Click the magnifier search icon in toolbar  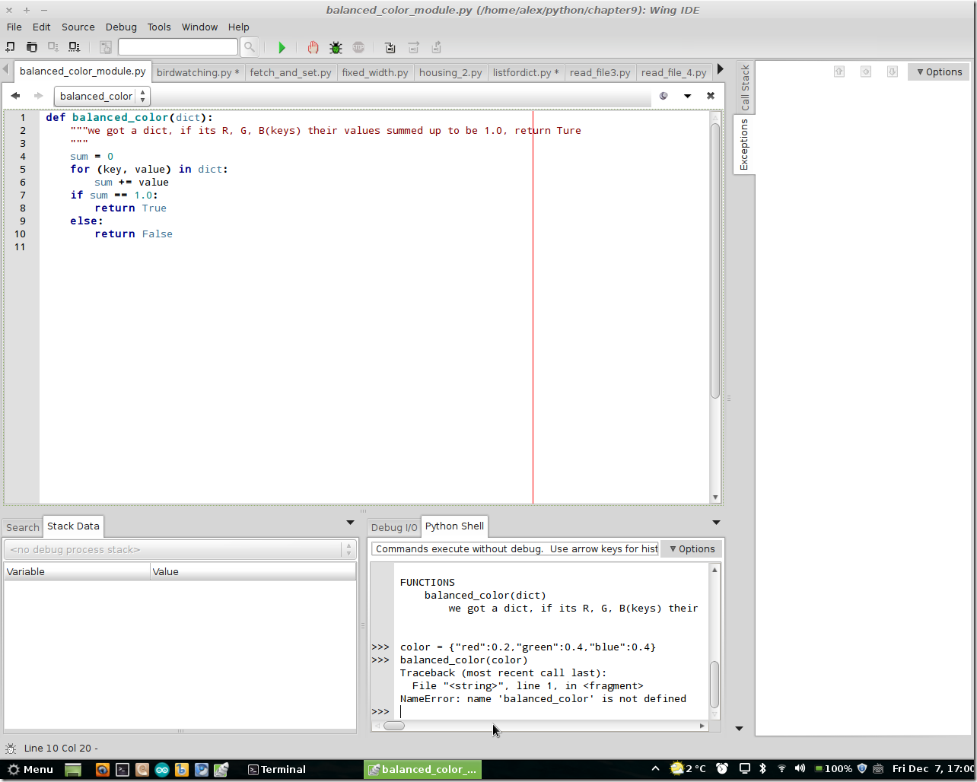(x=249, y=47)
